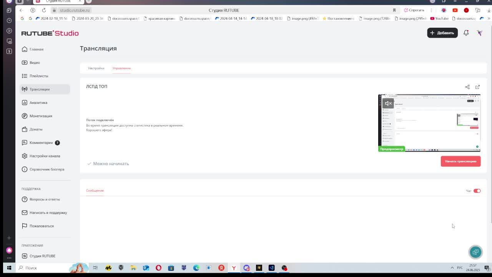Viewport: 492px width, 277px height.
Task: Unmute the preview player
Action: coord(388,103)
